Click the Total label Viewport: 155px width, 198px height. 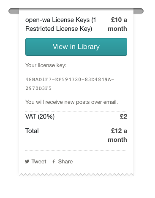pyautogui.click(x=32, y=131)
